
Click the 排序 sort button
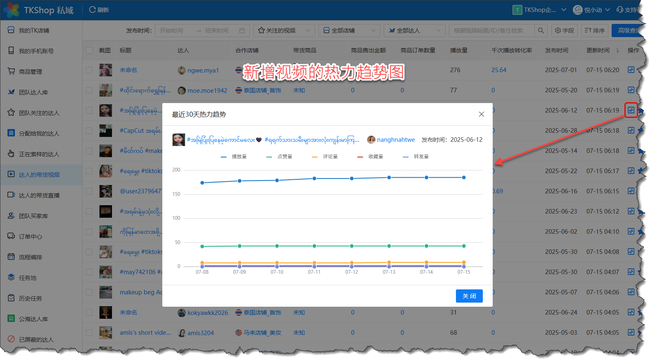click(595, 31)
